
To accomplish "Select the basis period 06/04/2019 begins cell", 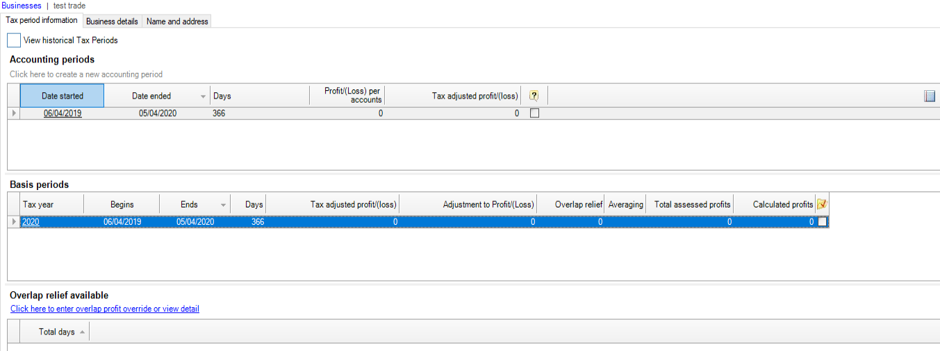I will click(x=122, y=222).
